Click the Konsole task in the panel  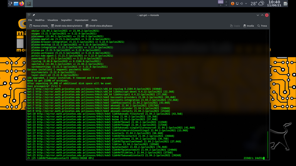pos(29,3)
